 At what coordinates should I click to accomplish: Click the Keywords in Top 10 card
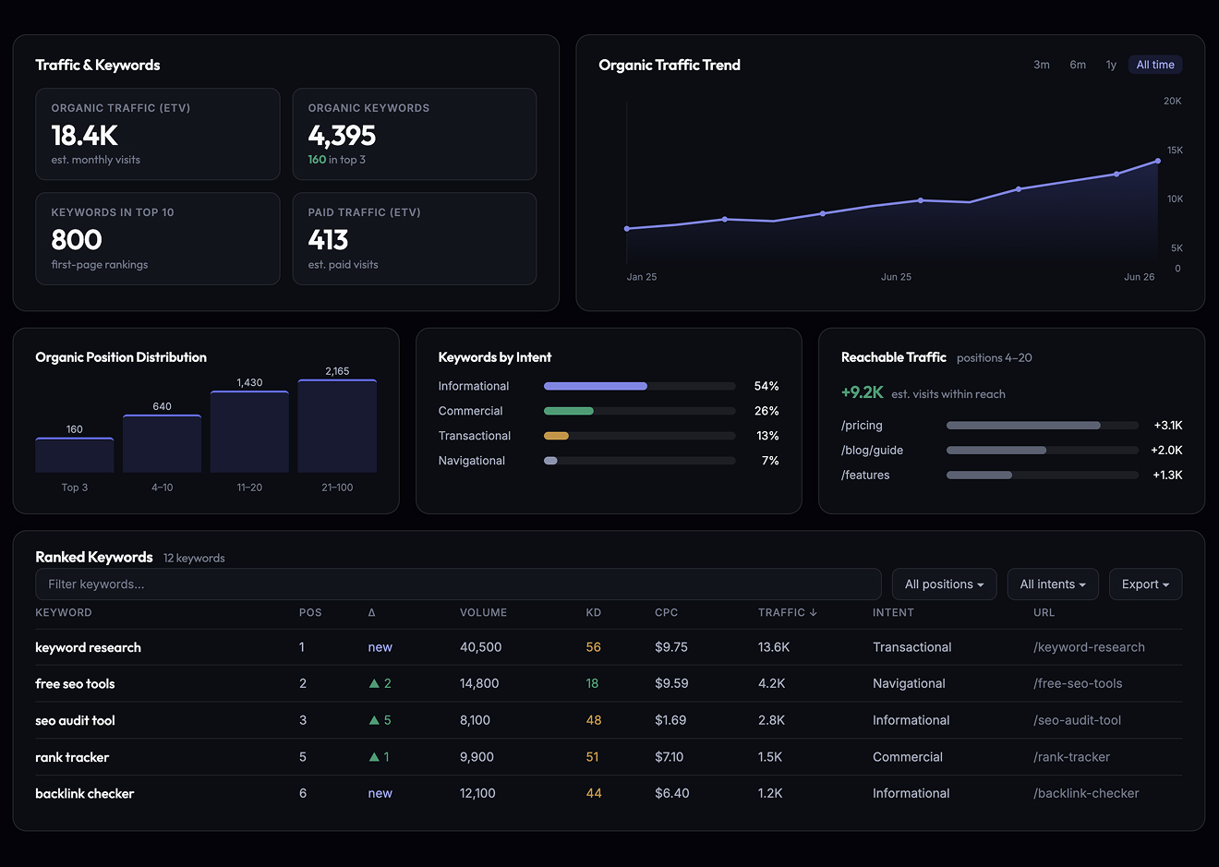pyautogui.click(x=158, y=238)
